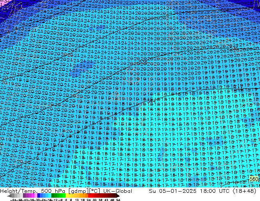Click the gray left arrow tip of color scale
The height and width of the screenshot is (201, 260).
click(x=9, y=196)
